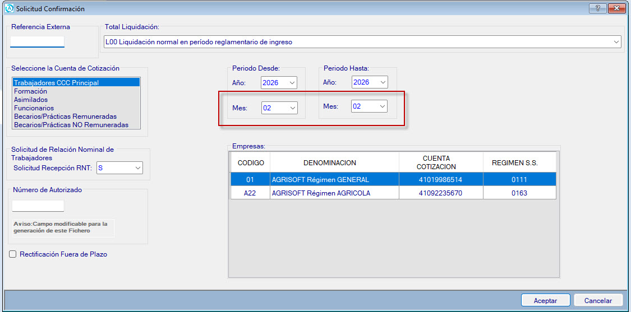The width and height of the screenshot is (631, 312).
Task: Open the Periodo Desde Mes dropdown
Action: pyautogui.click(x=292, y=108)
